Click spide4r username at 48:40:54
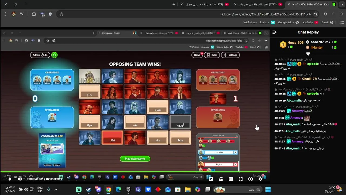Image resolution: width=346 pixels, height=195 pixels. click(313, 64)
